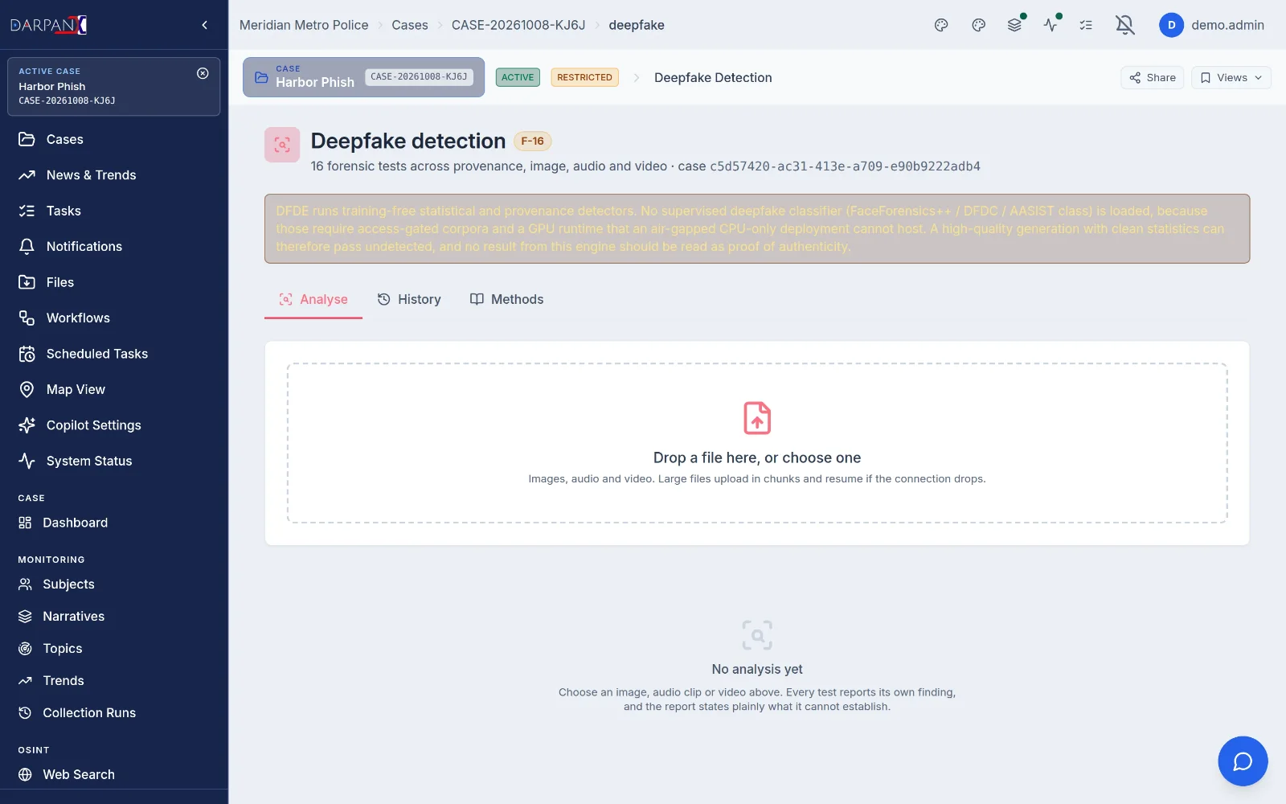Viewport: 1286px width, 804px height.
Task: Clear the active case Harbor Phish
Action: tap(203, 73)
